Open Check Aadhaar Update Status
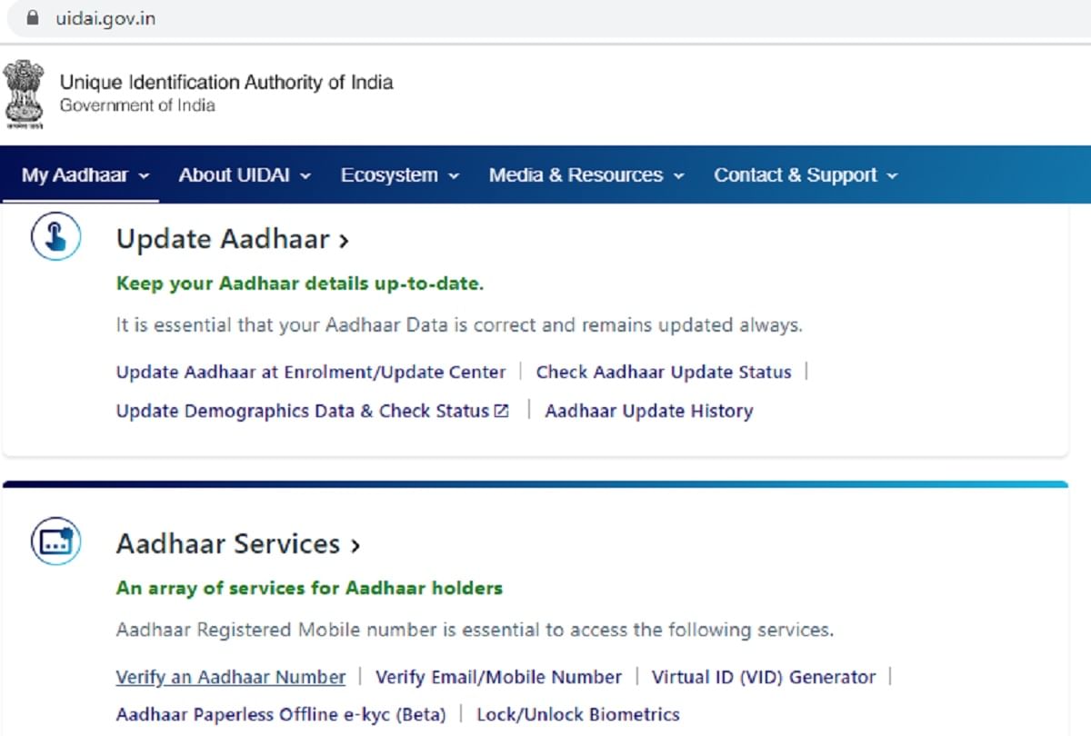This screenshot has width=1091, height=736. tap(663, 372)
